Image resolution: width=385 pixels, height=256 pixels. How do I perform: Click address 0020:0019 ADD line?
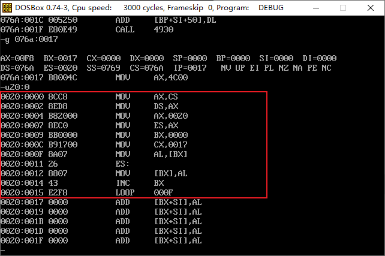[101, 212]
